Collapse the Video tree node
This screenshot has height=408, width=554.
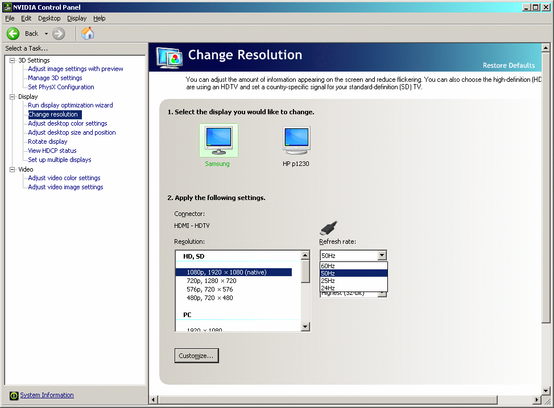(13, 169)
